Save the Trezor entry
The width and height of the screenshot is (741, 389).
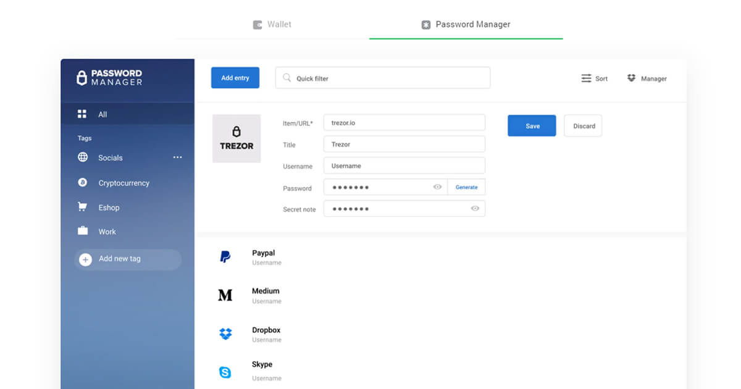(x=532, y=126)
